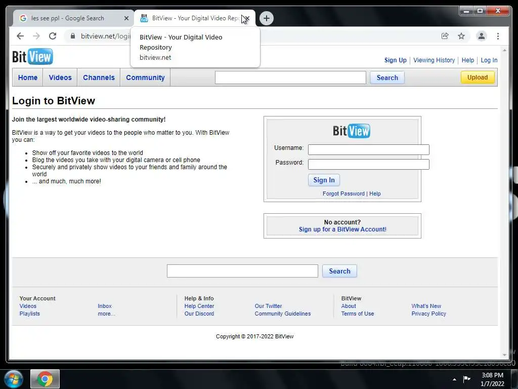The height and width of the screenshot is (389, 518).
Task: Click the bottom Search button
Action: pos(339,271)
